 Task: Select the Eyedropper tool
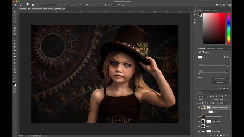[x=14, y=31]
